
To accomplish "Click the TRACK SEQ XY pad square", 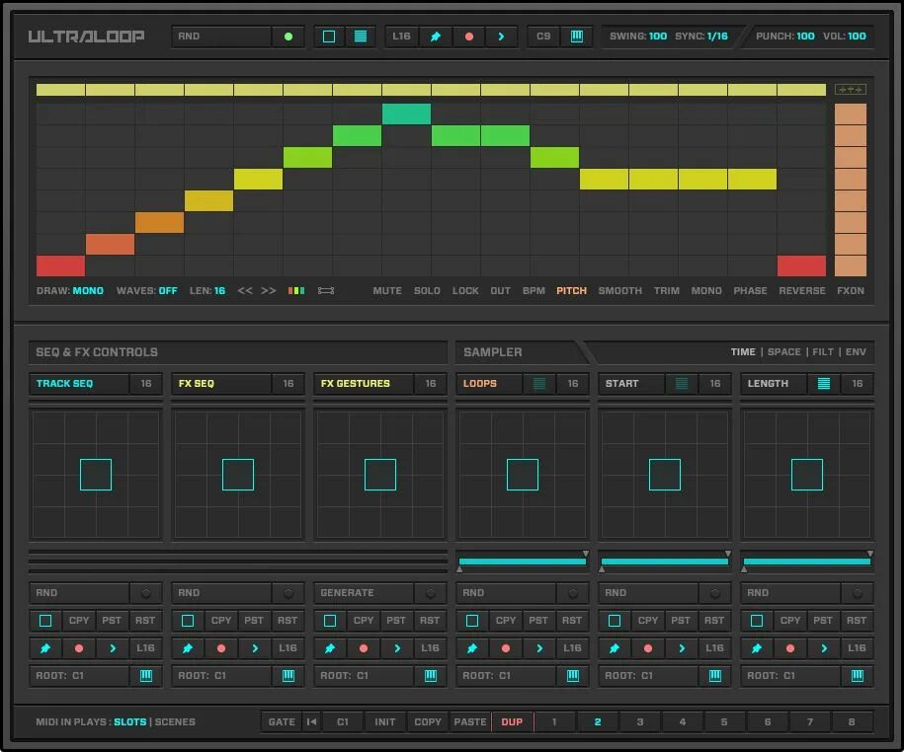I will [x=96, y=475].
